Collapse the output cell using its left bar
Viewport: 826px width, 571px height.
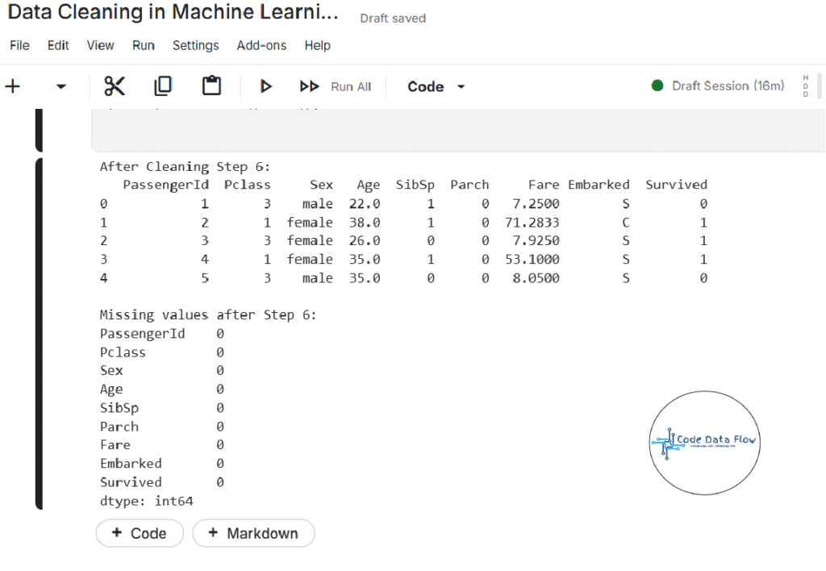39,334
